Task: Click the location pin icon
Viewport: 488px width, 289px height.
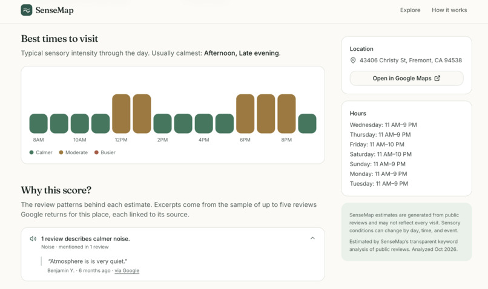Action: tap(353, 60)
